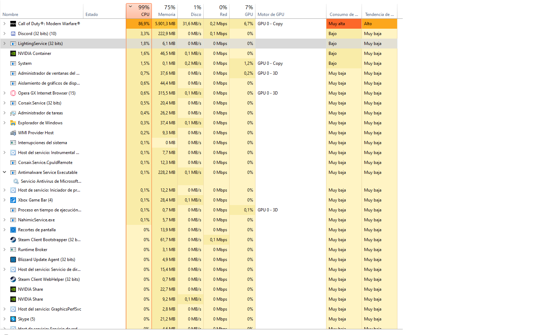Sort by the CPU column header
545x335 pixels.
point(139,11)
